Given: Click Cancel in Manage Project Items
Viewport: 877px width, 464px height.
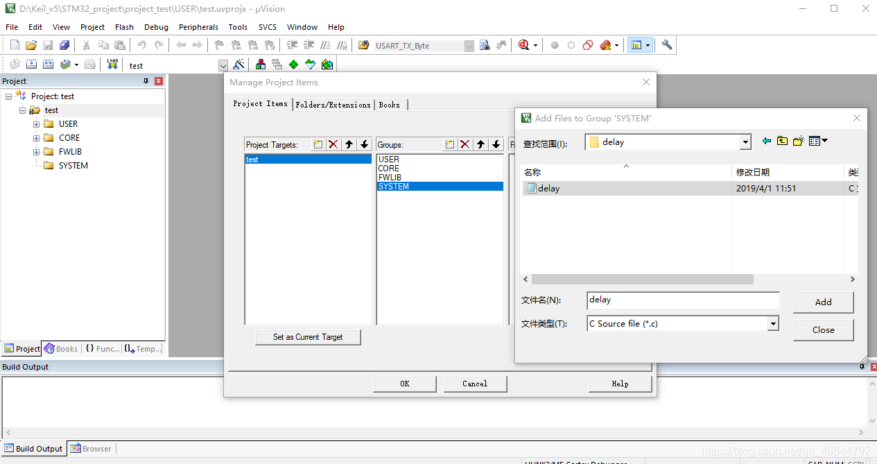Looking at the screenshot, I should point(475,384).
